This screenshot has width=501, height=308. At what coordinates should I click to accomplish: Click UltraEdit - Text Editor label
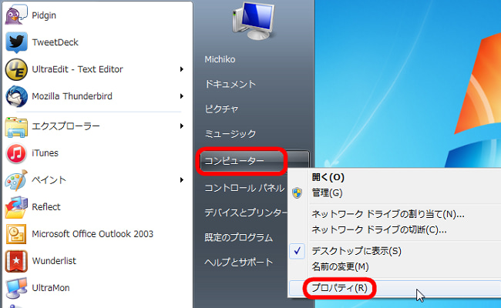78,69
